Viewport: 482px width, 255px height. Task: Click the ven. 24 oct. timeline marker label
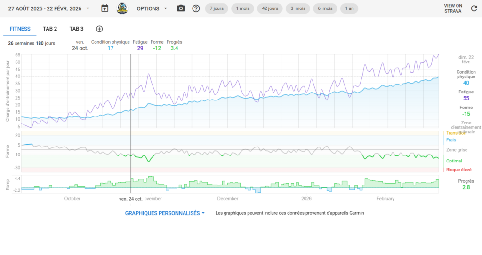(131, 199)
